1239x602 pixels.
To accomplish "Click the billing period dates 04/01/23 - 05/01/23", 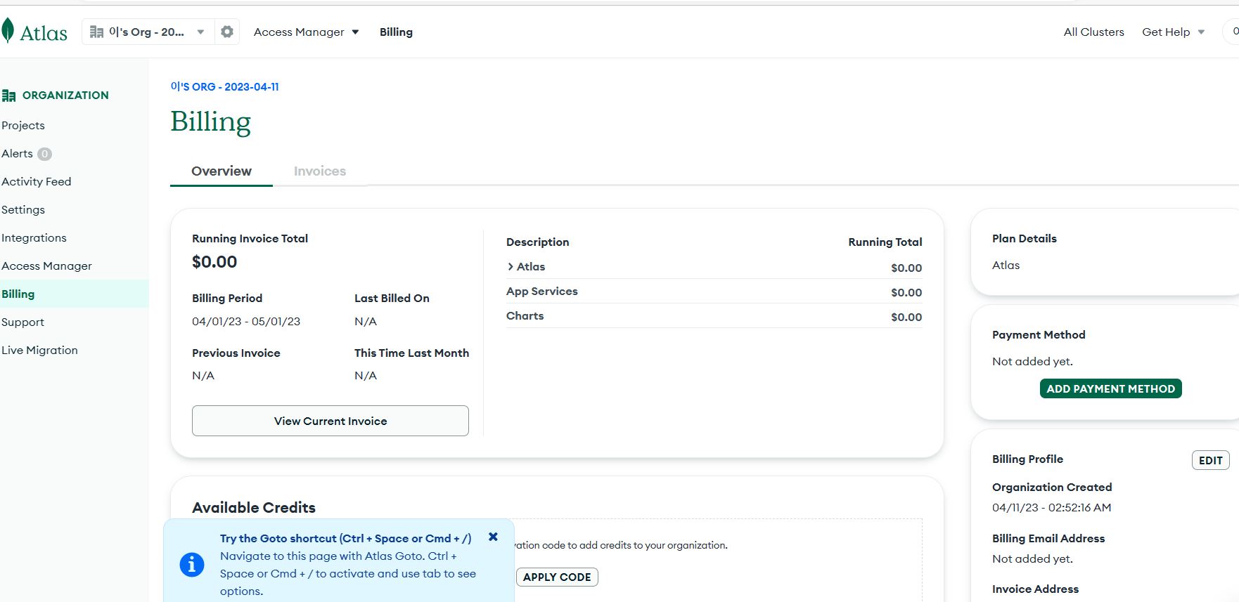I will coord(246,322).
